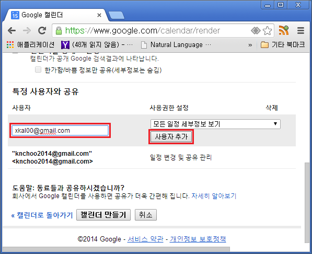Click the 취소 button

pyautogui.click(x=146, y=215)
